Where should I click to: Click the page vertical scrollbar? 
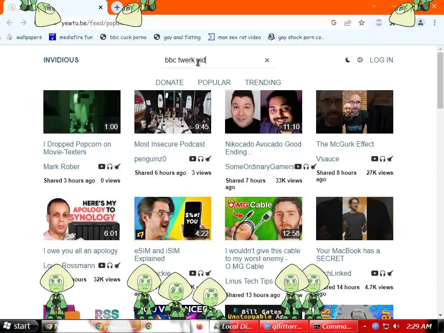pyautogui.click(x=440, y=80)
